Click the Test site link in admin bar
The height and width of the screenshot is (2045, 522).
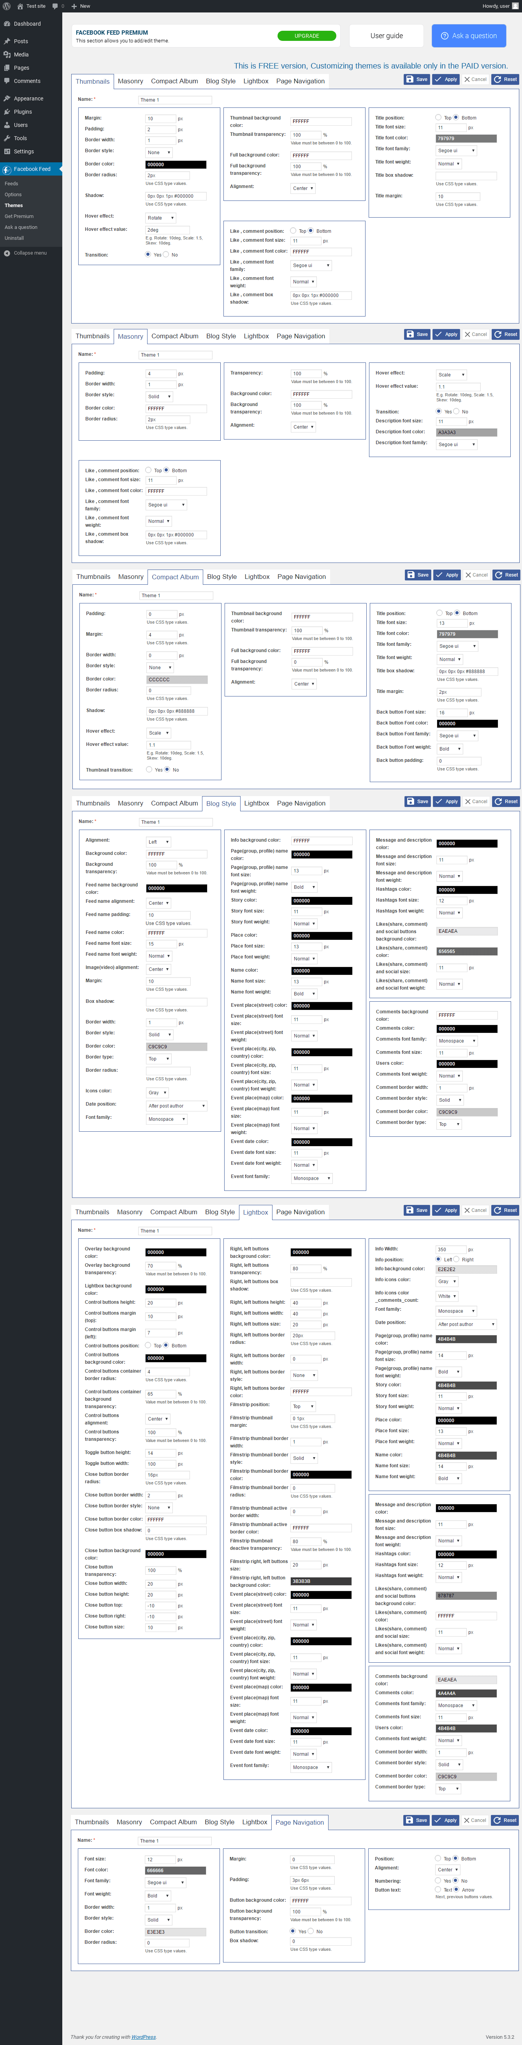pos(36,5)
